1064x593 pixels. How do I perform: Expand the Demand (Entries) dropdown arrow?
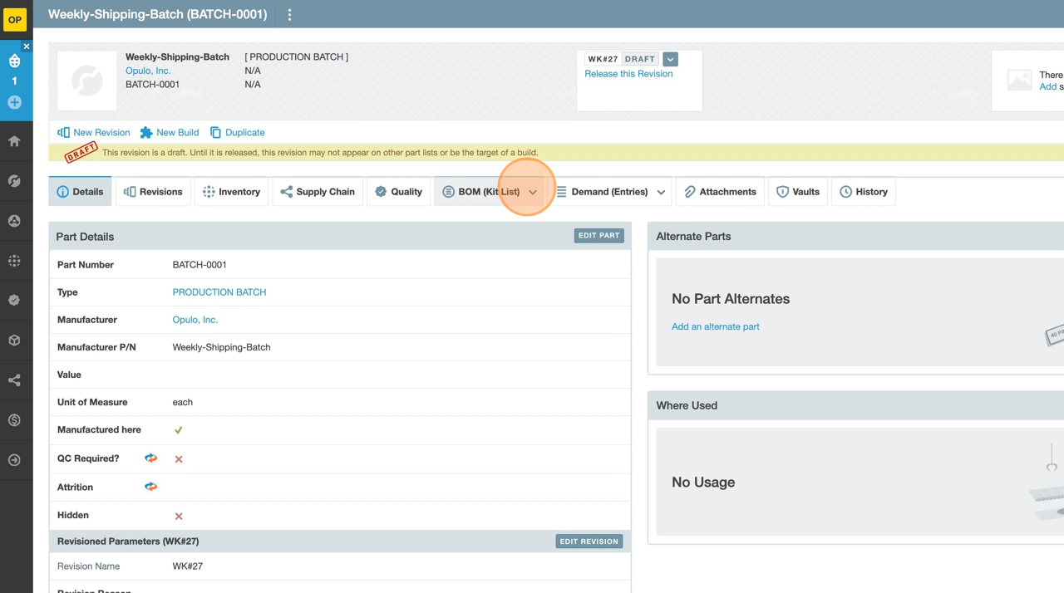(661, 193)
